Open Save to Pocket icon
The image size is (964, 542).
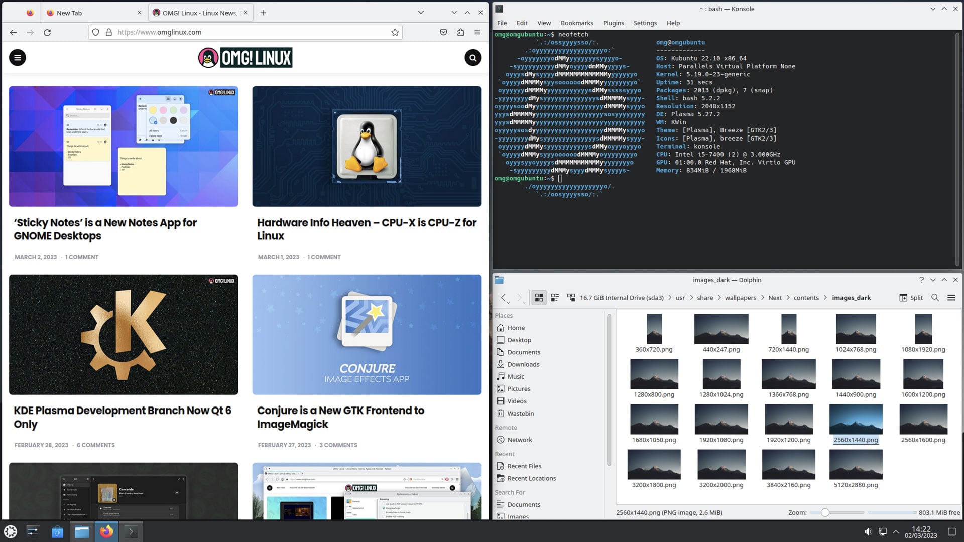pos(443,32)
